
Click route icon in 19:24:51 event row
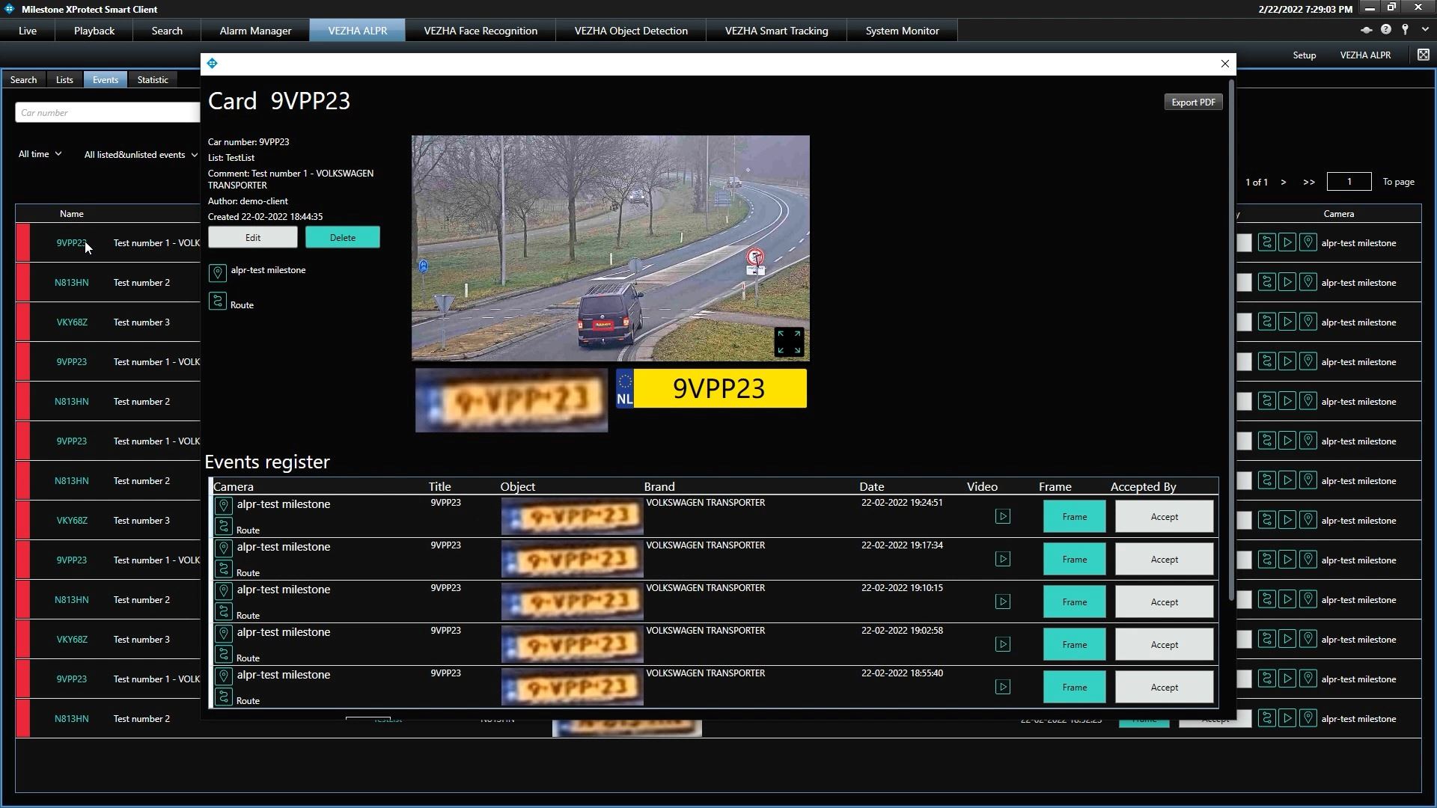click(223, 527)
